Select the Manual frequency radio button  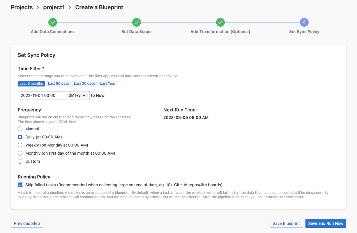[20, 129]
